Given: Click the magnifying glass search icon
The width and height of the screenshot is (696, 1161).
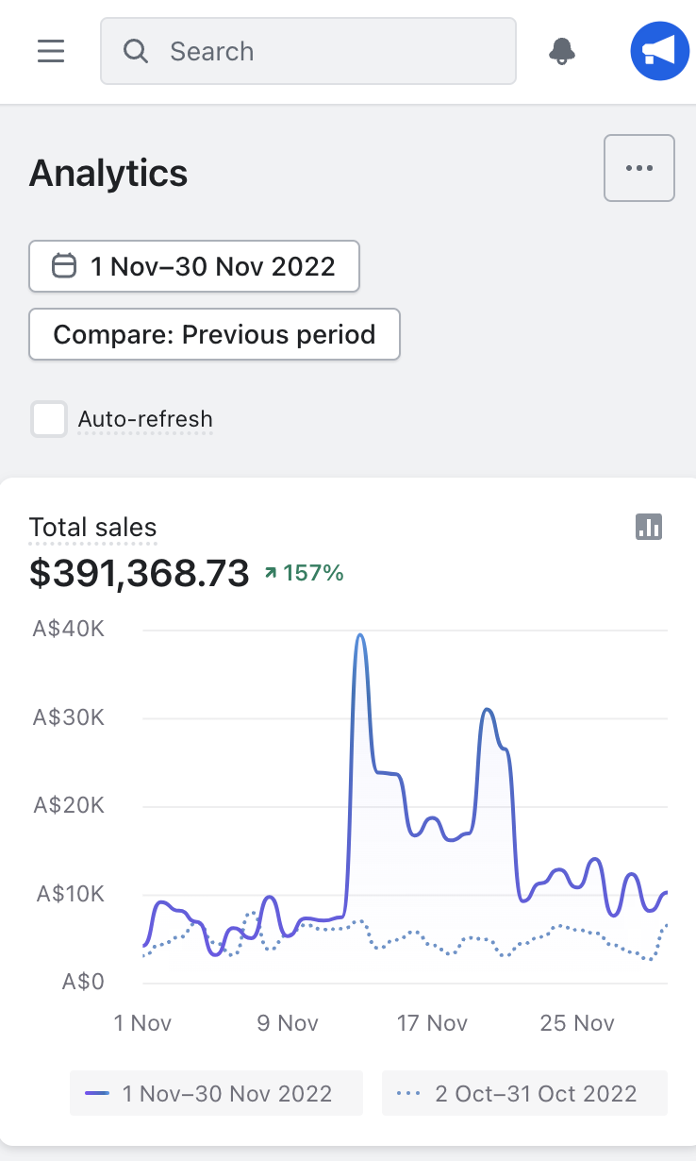Looking at the screenshot, I should (x=136, y=51).
